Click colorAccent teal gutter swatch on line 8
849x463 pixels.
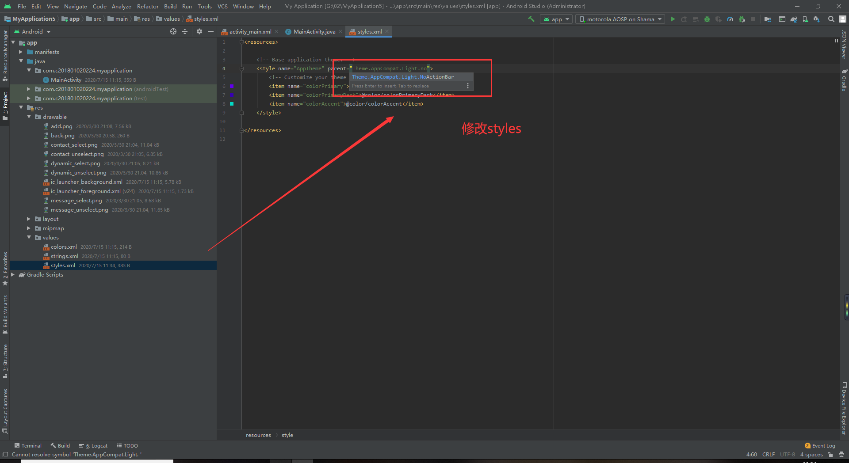(232, 104)
